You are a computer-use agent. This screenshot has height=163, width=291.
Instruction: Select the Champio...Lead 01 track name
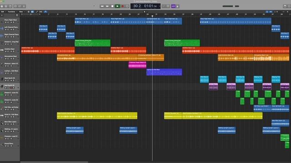click(x=11, y=136)
